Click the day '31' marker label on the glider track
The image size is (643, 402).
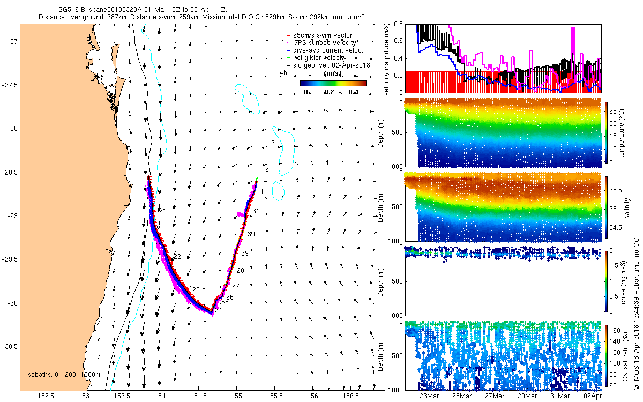256,211
